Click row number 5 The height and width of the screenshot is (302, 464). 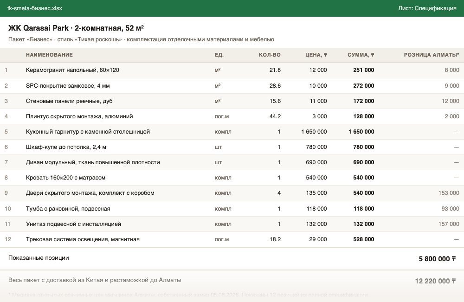6,132
